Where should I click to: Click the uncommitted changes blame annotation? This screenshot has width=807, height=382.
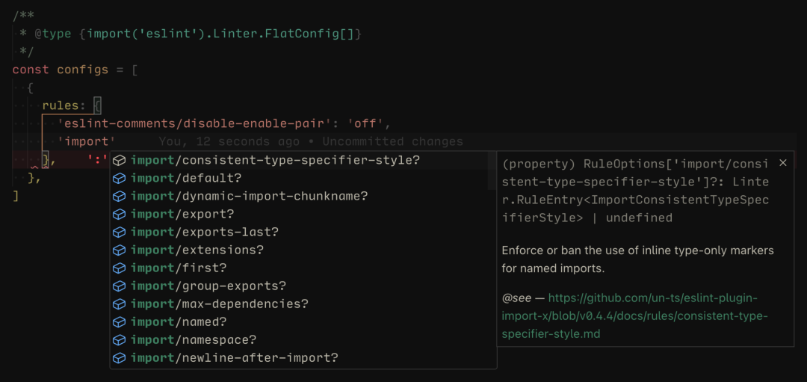tap(311, 141)
